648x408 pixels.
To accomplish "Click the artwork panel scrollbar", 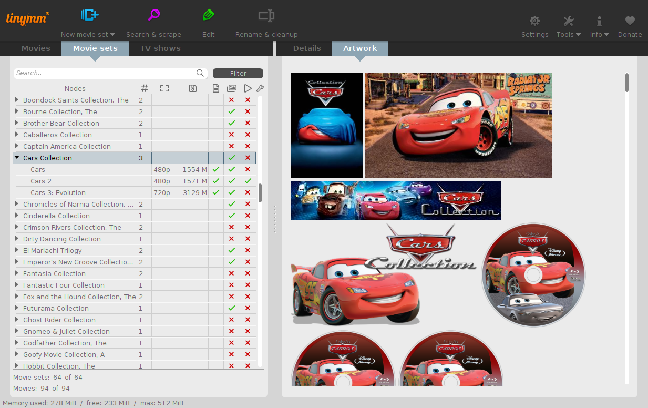I will [x=627, y=83].
